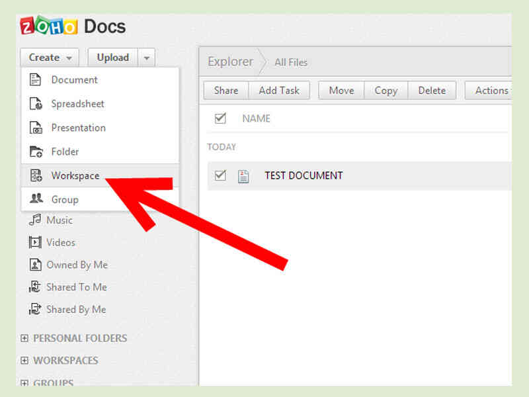Open the TEST DOCUMENT file row
The height and width of the screenshot is (397, 529).
tap(302, 175)
